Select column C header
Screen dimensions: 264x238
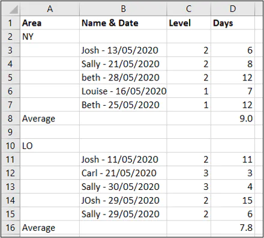coord(188,9)
